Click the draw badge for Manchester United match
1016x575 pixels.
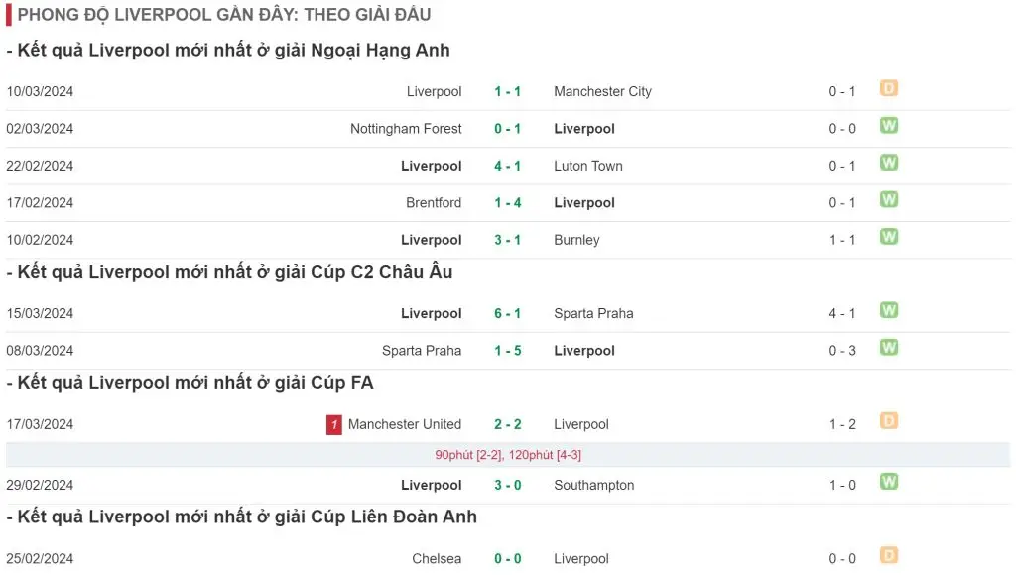pyautogui.click(x=888, y=421)
